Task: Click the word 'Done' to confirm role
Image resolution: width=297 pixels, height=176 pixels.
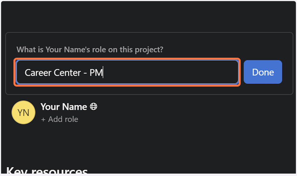Action: [263, 72]
